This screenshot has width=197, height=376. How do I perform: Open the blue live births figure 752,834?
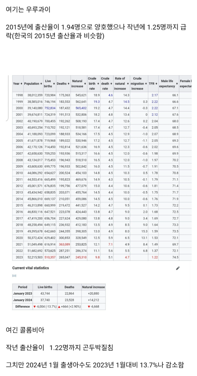[49, 108]
